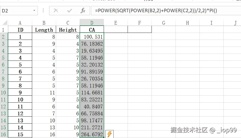The width and height of the screenshot is (241, 138).
Task: Select column D header
Action: point(92,23)
